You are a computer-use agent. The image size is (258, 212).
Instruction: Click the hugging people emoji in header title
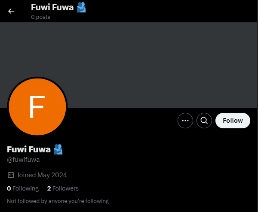(x=81, y=7)
